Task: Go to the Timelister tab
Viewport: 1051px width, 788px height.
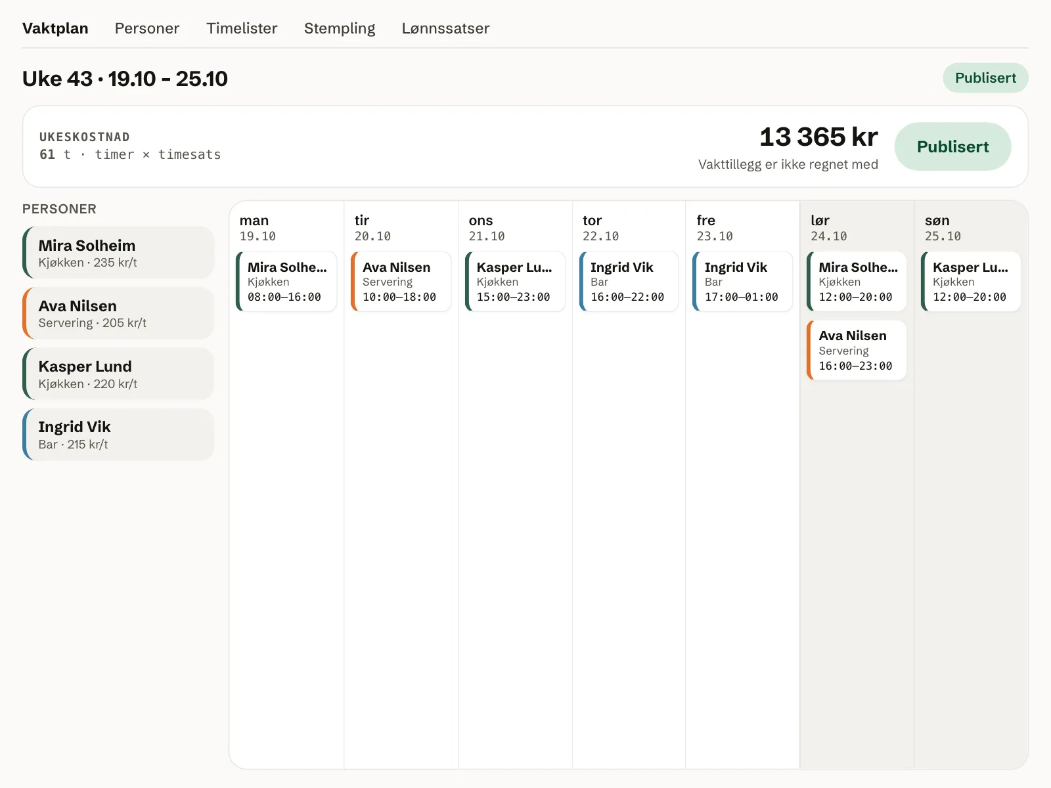Action: click(242, 28)
